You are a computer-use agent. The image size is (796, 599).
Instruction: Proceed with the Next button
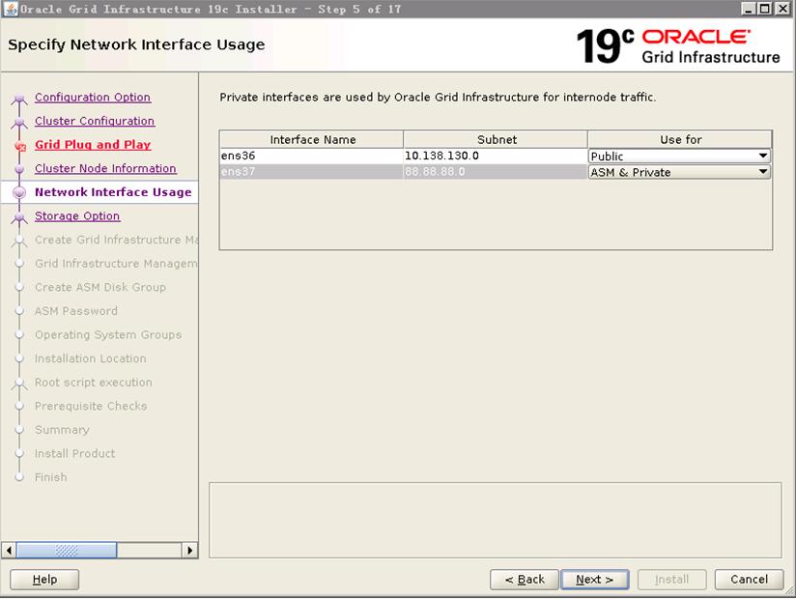click(x=595, y=580)
